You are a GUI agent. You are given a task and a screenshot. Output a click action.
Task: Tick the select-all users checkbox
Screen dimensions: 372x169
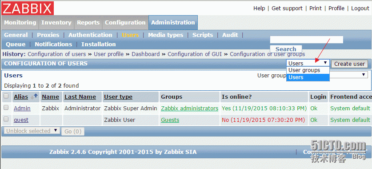(x=6, y=96)
